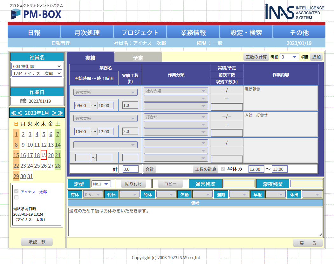Go to previous month with single-left arrow
This screenshot has height=264, width=334.
coord(20,113)
